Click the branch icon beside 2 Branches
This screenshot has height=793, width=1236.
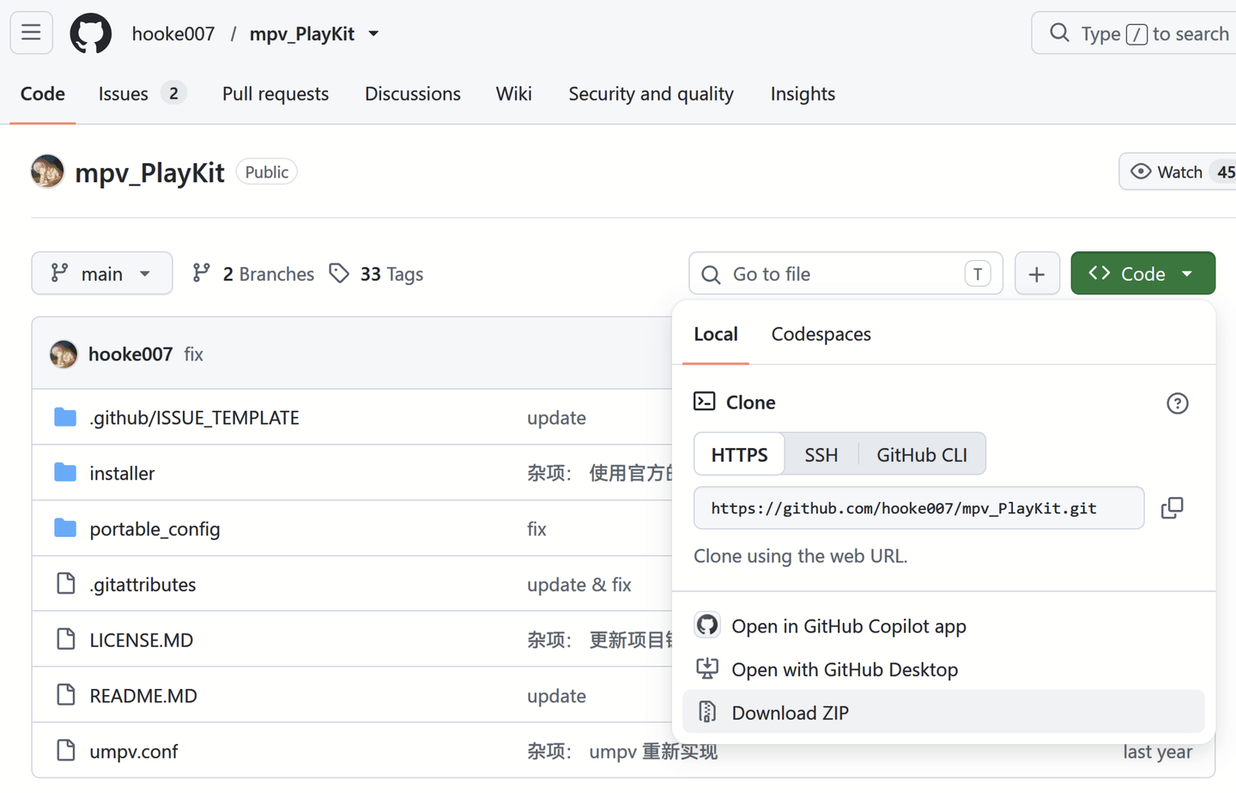[x=202, y=273]
